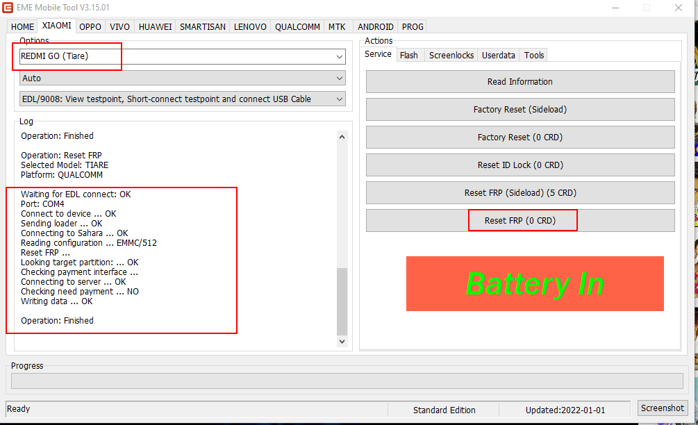Viewport: 698px width, 425px height.
Task: Click the log scrollbar down arrow
Action: click(342, 342)
